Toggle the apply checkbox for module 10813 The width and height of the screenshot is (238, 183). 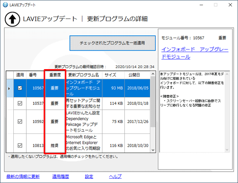(20, 145)
